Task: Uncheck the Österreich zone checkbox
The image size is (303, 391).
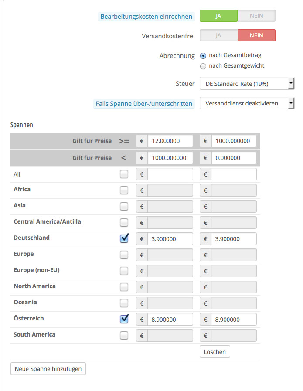Action: click(124, 319)
